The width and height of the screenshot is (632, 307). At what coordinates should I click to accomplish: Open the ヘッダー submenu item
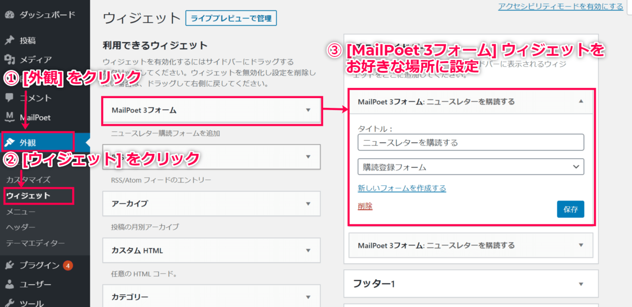pos(21,227)
